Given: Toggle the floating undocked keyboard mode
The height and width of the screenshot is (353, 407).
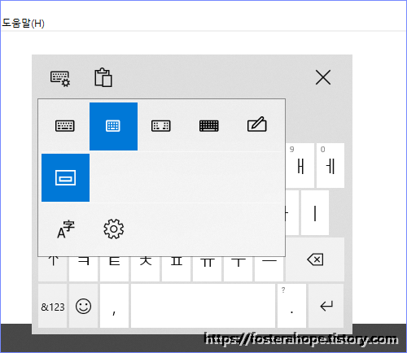Looking at the screenshot, I should point(65,177).
